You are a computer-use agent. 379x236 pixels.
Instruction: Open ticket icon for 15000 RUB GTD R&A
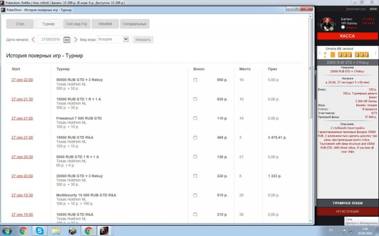195,137
